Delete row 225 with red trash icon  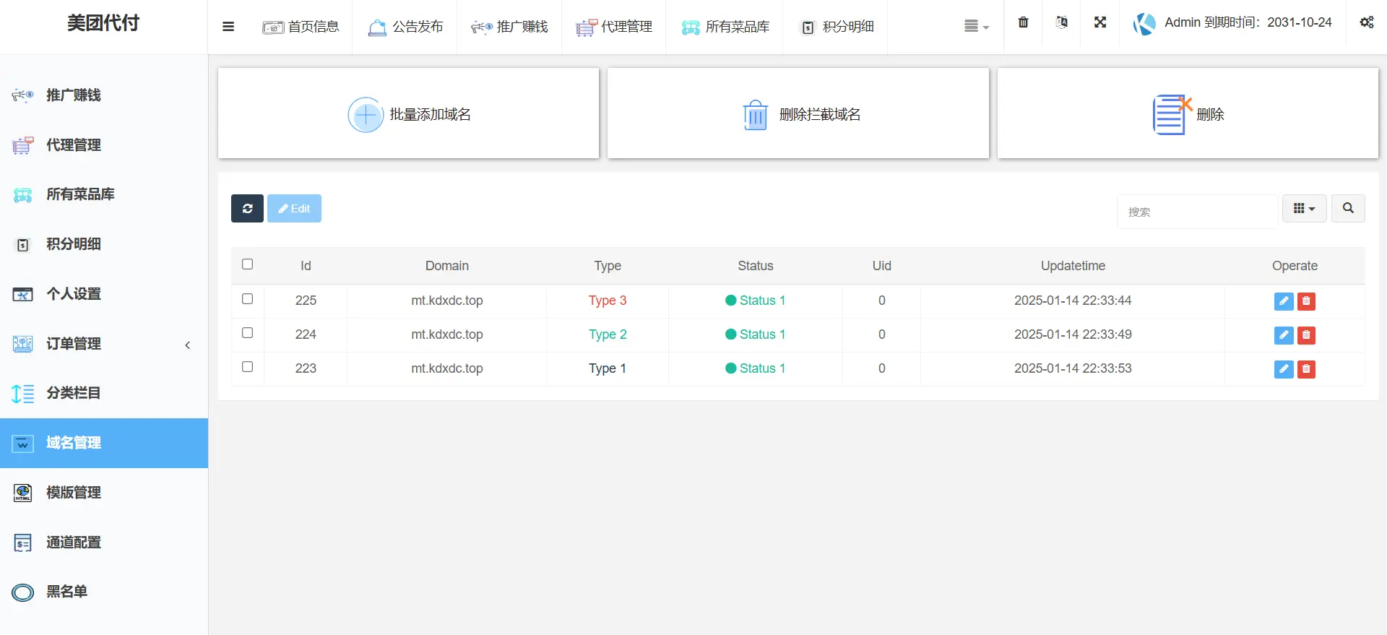(x=1306, y=301)
